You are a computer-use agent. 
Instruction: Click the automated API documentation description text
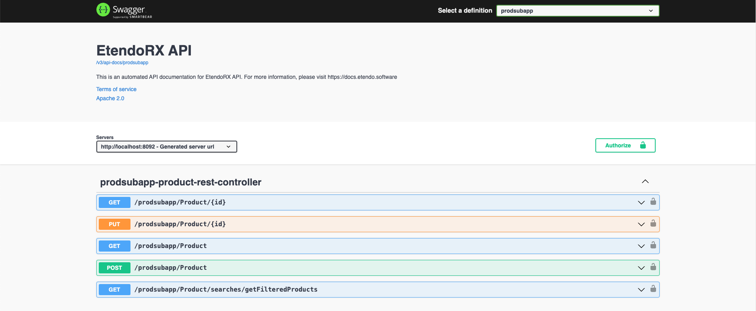click(247, 77)
